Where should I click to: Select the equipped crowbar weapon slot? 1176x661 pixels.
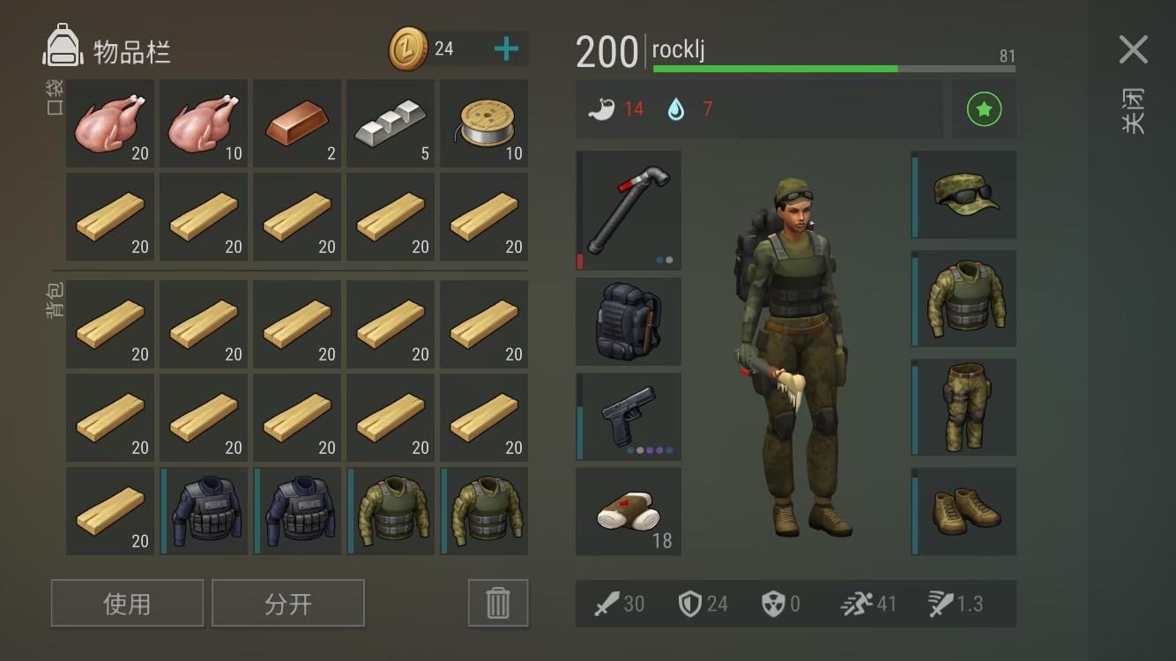click(629, 210)
